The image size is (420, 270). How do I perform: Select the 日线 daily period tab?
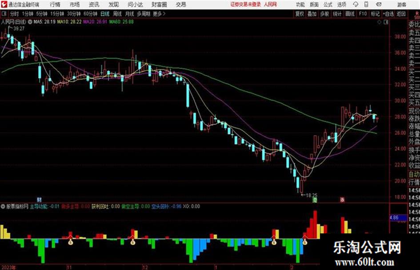105,14
